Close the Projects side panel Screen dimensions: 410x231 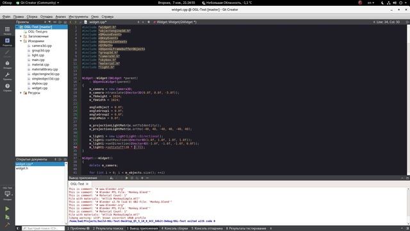point(65,22)
